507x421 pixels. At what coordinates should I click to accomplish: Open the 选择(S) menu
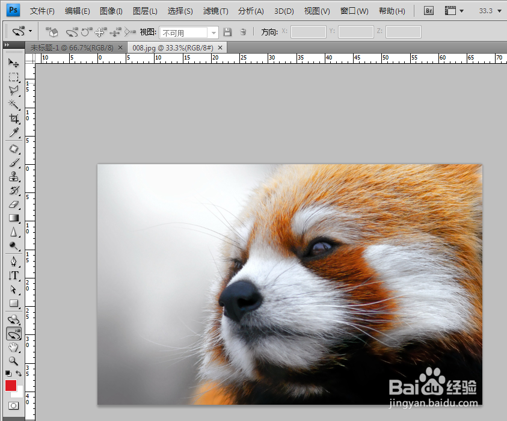[180, 11]
